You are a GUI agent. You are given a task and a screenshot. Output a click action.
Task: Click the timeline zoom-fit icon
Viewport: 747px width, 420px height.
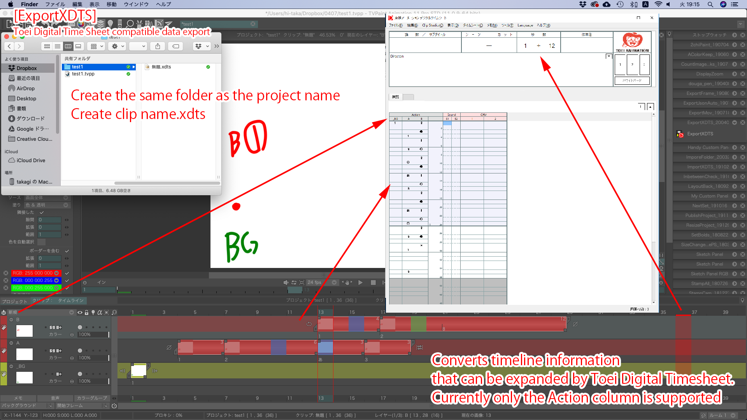click(x=114, y=312)
